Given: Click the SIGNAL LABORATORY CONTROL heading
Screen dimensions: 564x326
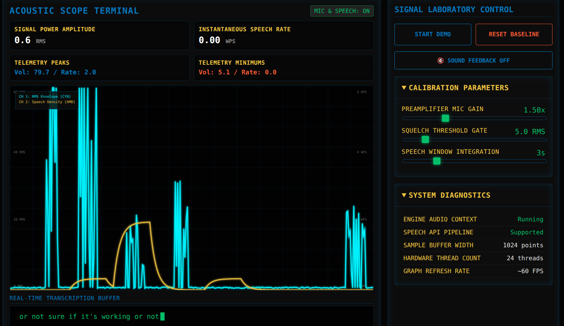Looking at the screenshot, I should point(454,10).
